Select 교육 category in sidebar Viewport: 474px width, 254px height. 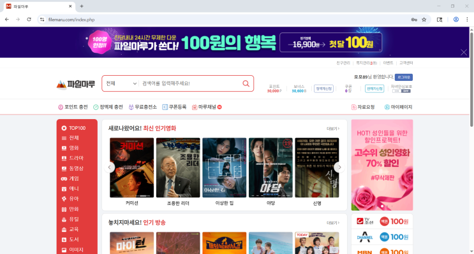pyautogui.click(x=70, y=229)
